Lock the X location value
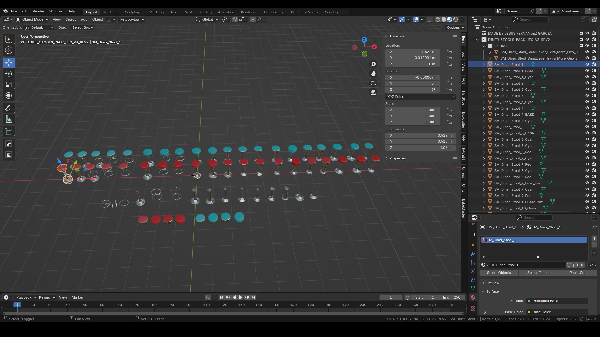Image resolution: width=600 pixels, height=337 pixels. point(449,52)
